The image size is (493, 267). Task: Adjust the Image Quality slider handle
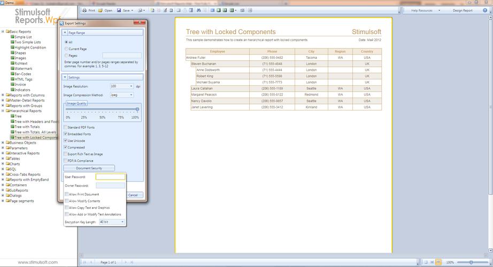tap(137, 109)
